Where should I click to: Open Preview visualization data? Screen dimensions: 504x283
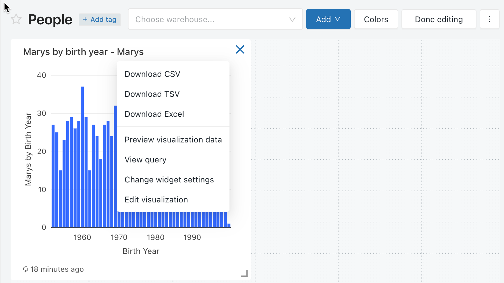coord(173,140)
